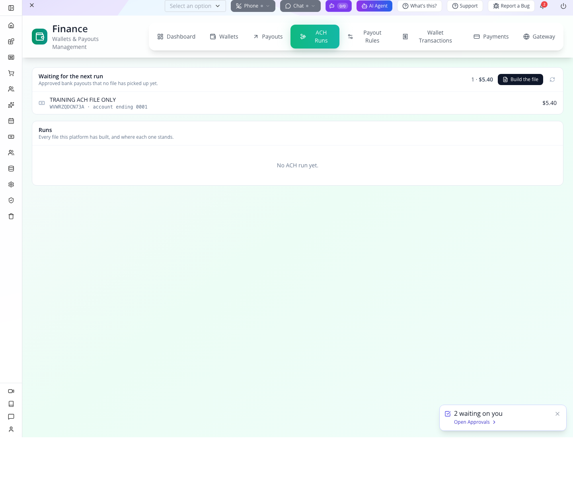Switch to the Dashboard tab
The width and height of the screenshot is (573, 477).
[176, 37]
